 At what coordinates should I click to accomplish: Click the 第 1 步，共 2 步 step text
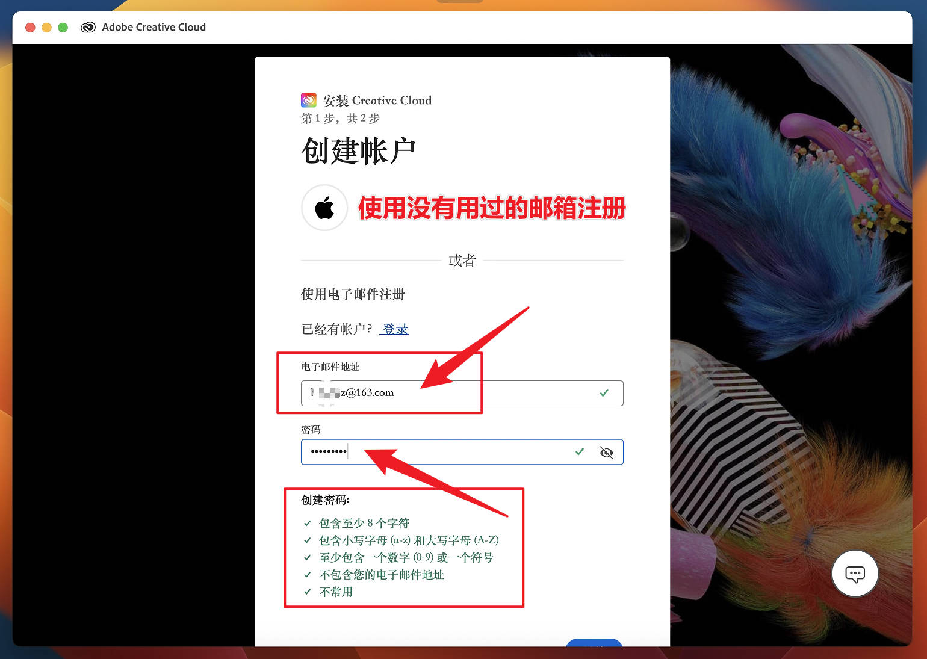[x=340, y=119]
